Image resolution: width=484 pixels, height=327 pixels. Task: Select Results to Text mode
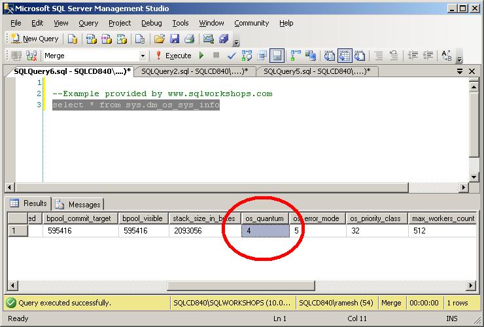330,56
